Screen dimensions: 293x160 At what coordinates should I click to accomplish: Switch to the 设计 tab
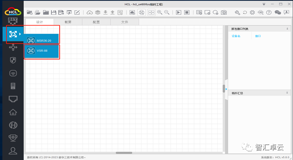coord(40,22)
